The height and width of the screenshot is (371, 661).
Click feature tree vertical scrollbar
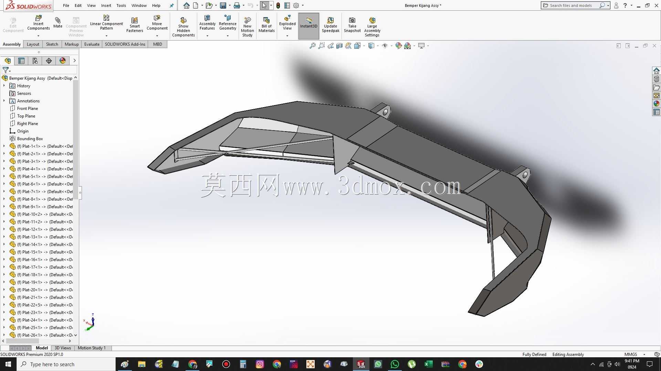pyautogui.click(x=75, y=139)
